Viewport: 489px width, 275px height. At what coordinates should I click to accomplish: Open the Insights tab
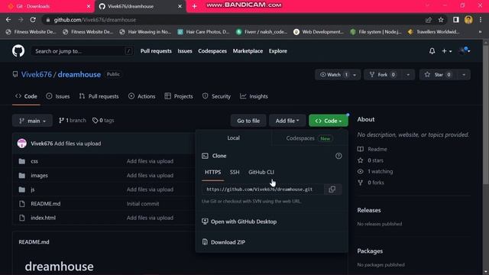[254, 96]
